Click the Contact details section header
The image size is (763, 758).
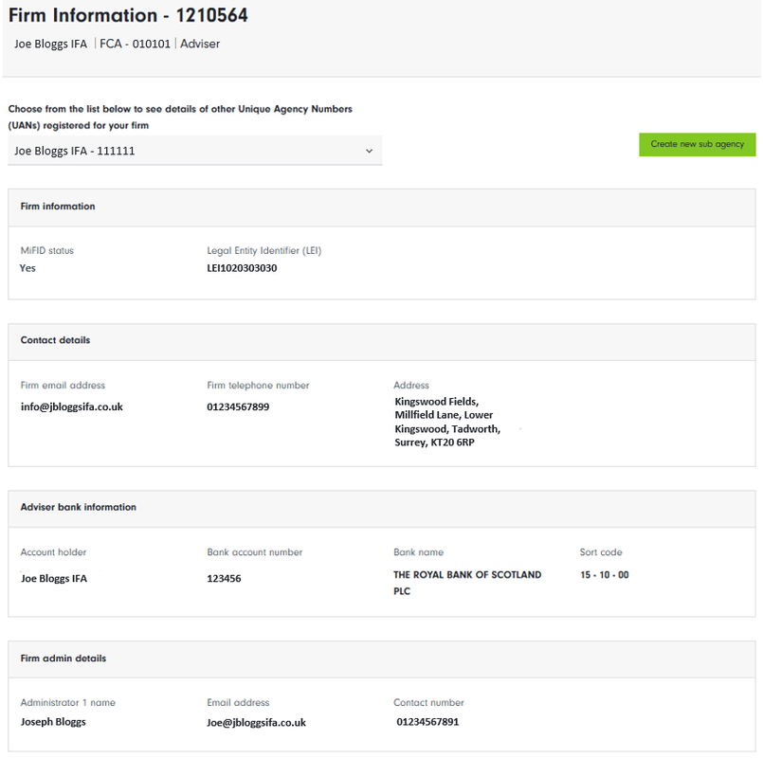click(55, 340)
